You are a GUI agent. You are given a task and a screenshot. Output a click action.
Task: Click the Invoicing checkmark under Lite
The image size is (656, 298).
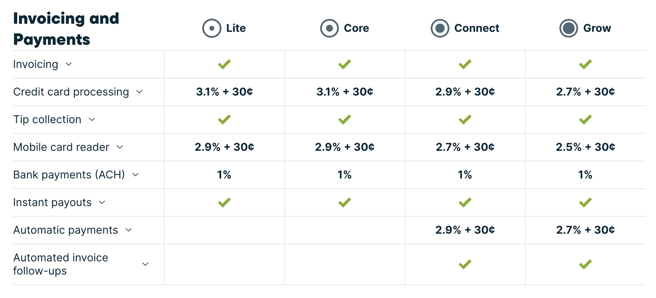coord(224,64)
